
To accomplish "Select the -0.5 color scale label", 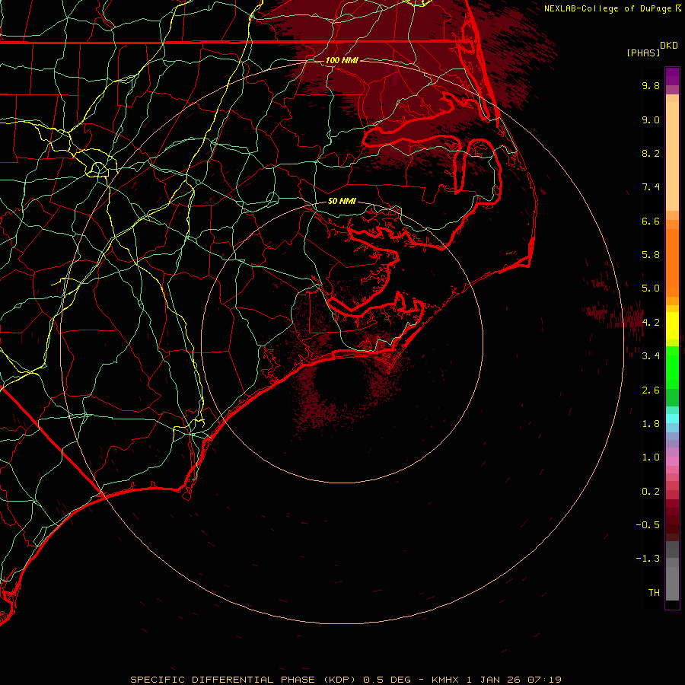I will tap(648, 525).
